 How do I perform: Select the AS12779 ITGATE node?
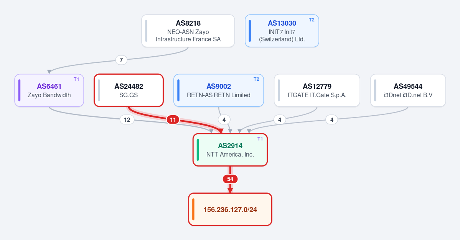click(x=317, y=90)
